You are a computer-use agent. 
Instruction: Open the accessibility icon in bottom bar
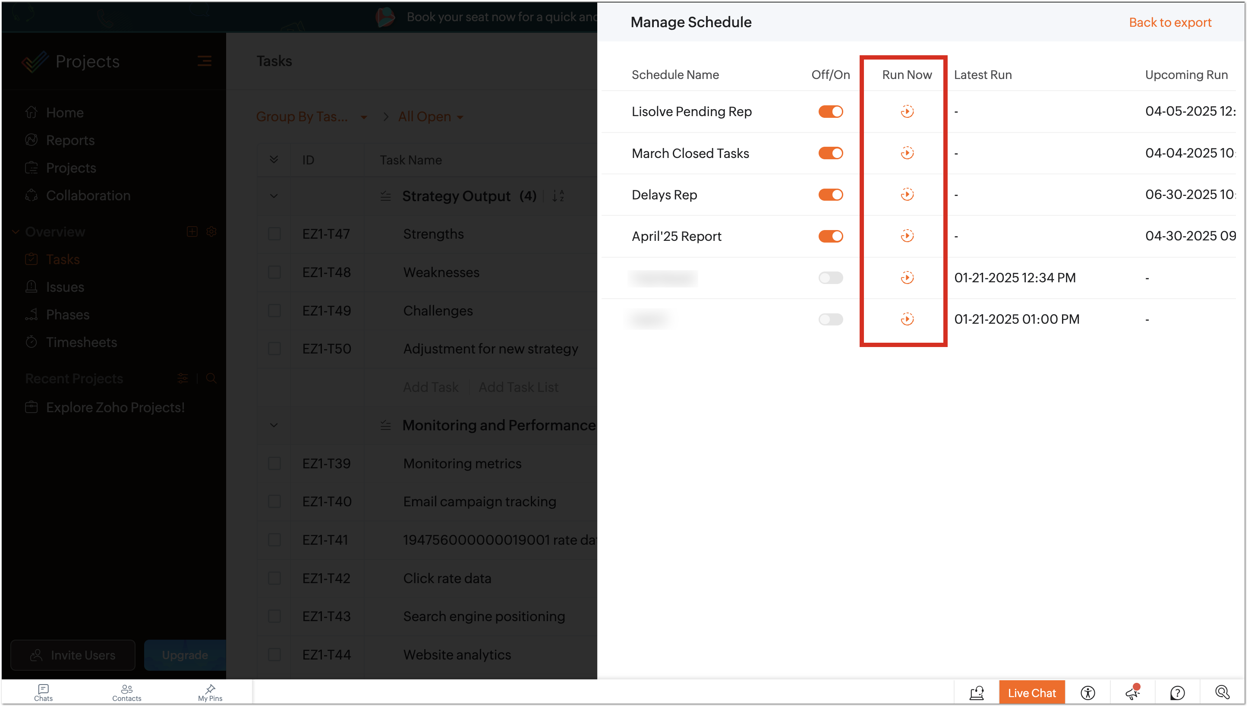(x=1087, y=692)
